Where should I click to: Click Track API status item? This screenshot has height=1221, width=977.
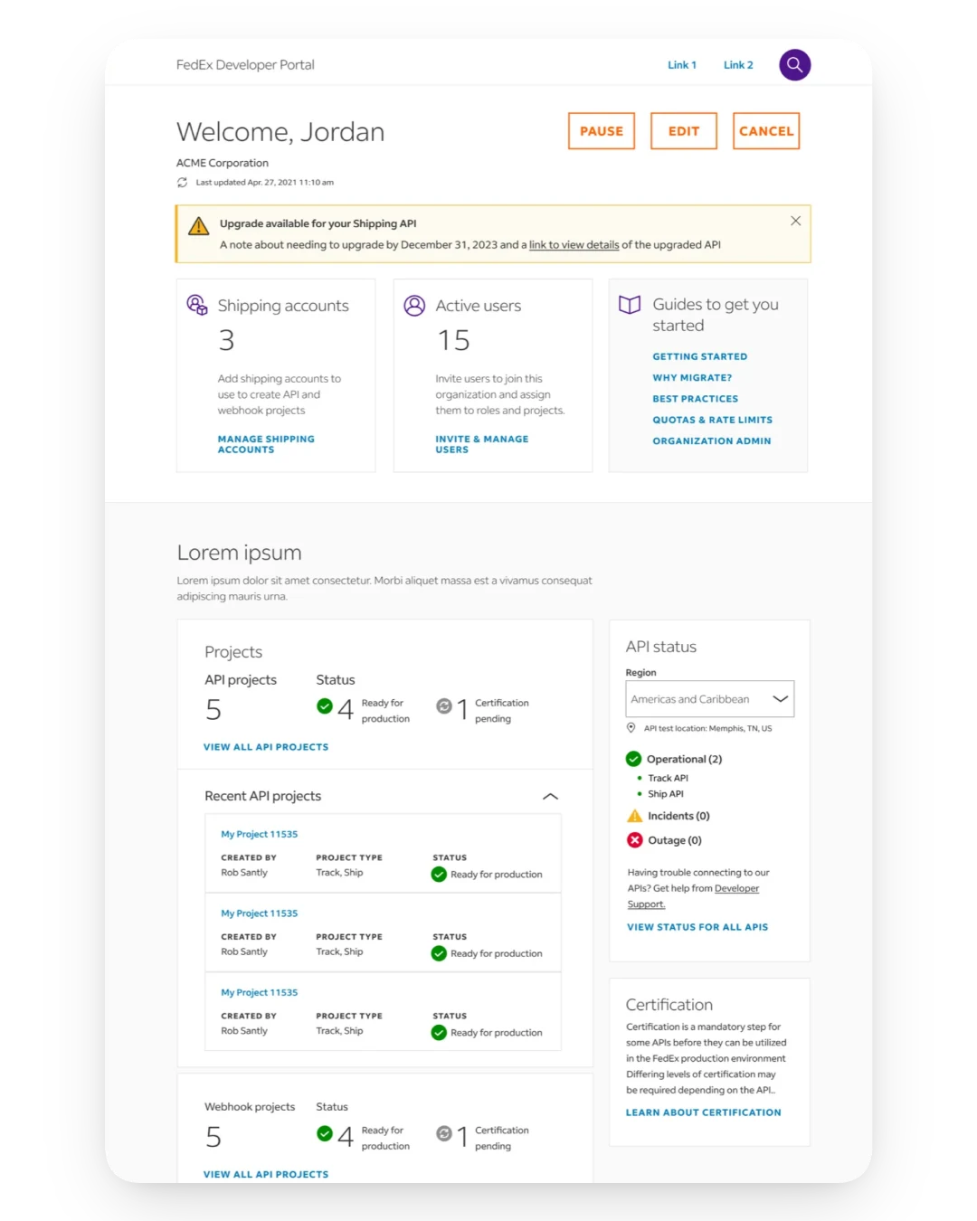[x=668, y=778]
